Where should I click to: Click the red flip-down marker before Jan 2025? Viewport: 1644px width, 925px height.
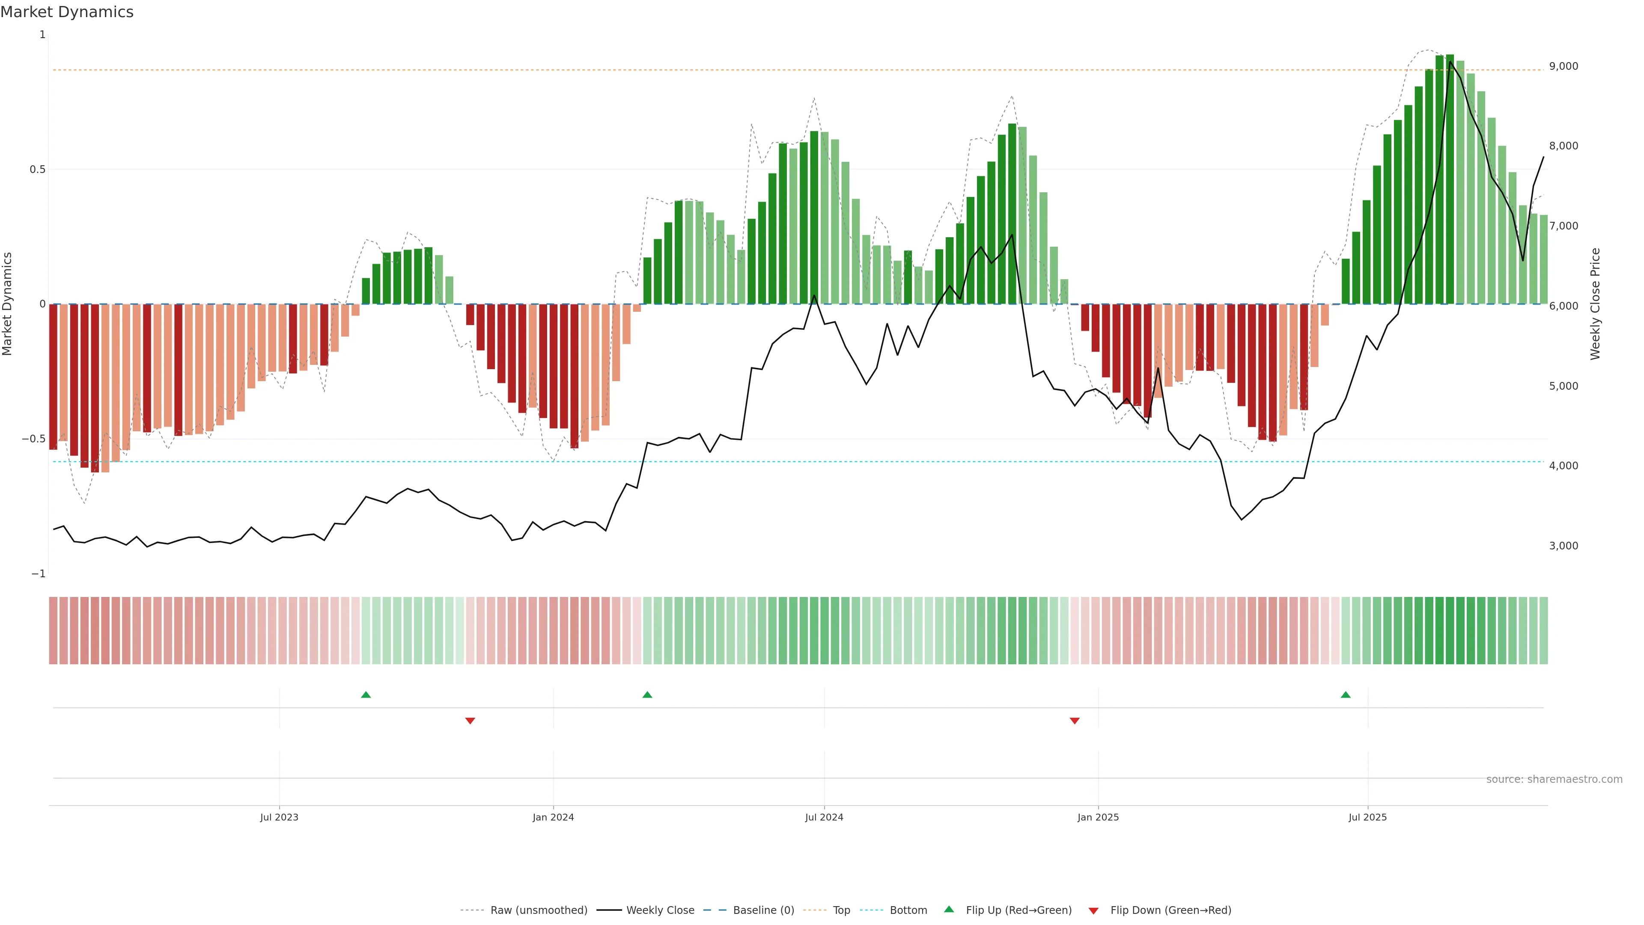[1075, 721]
